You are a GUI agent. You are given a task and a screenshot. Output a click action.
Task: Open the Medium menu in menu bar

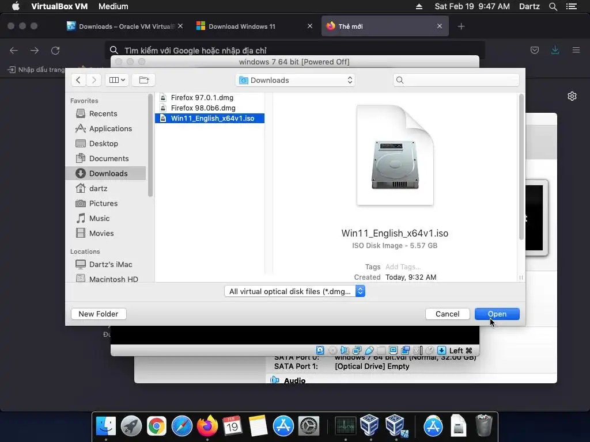click(114, 6)
